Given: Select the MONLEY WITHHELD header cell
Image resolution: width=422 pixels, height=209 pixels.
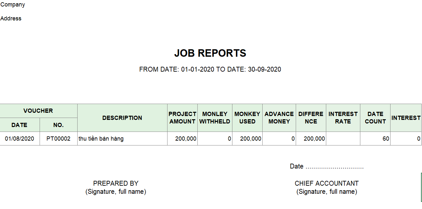Looking at the screenshot, I should pyautogui.click(x=215, y=118).
